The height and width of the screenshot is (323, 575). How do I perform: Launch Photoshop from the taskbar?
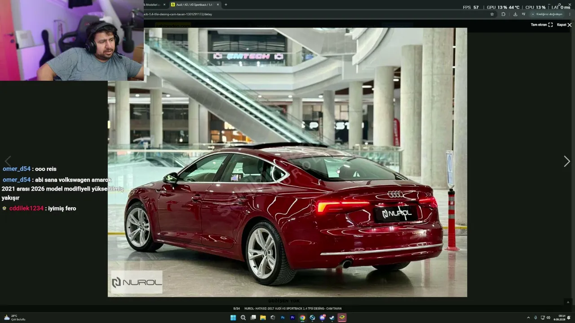click(x=283, y=318)
